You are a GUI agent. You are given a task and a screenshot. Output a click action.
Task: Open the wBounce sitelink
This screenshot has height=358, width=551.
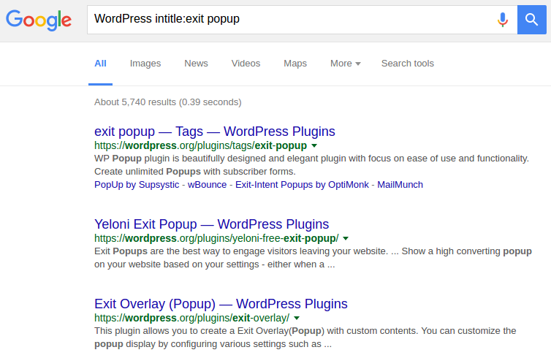pyautogui.click(x=207, y=185)
